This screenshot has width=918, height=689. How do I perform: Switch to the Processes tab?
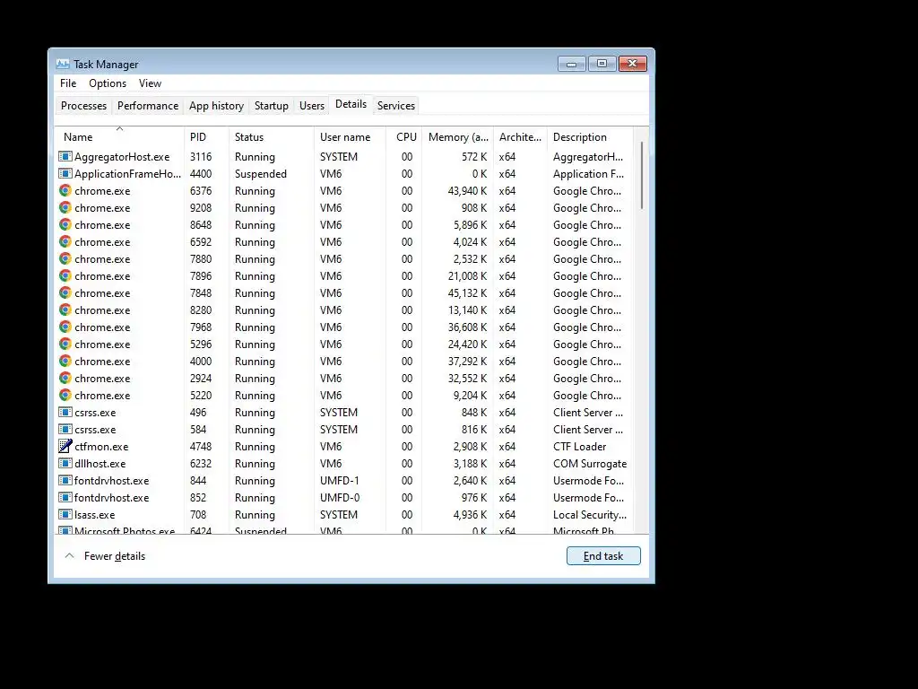(83, 106)
